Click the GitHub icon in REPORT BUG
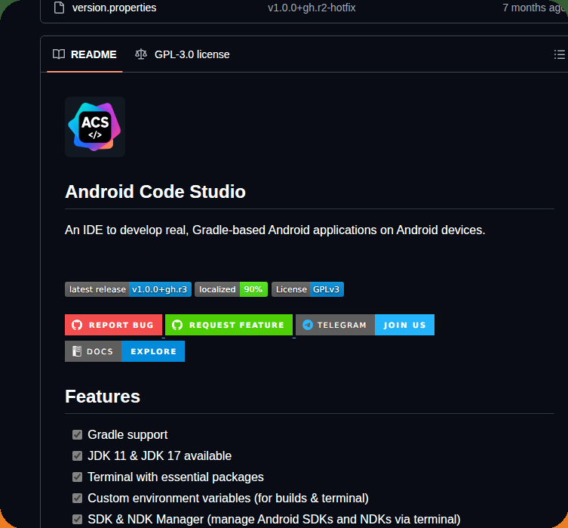Screen dimensions: 568x528 point(77,325)
